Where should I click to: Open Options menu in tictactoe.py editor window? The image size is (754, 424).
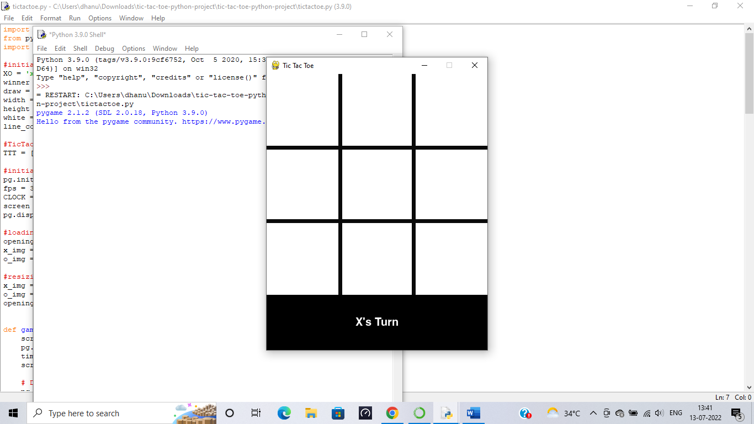tap(100, 18)
